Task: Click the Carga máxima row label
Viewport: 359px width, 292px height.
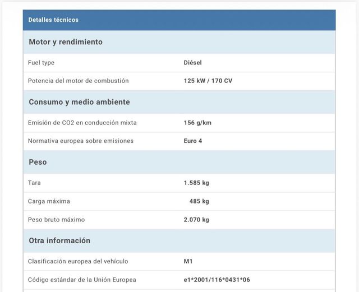Action: [49, 201]
